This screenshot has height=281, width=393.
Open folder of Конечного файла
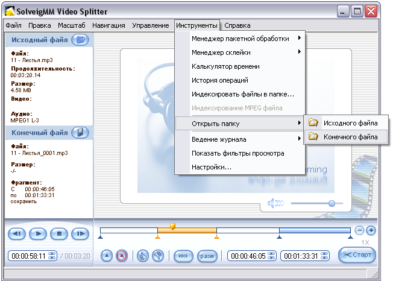[x=345, y=137]
